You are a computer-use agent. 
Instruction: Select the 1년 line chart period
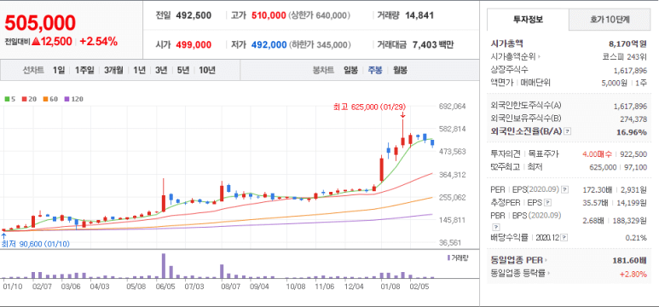click(x=139, y=70)
